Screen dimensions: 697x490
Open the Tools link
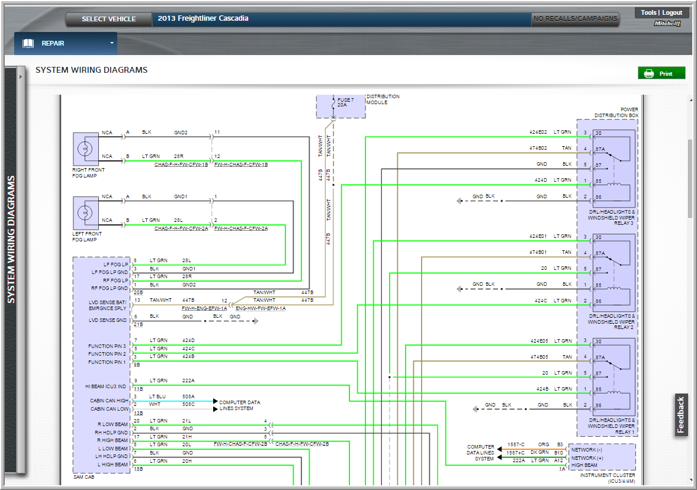[648, 12]
